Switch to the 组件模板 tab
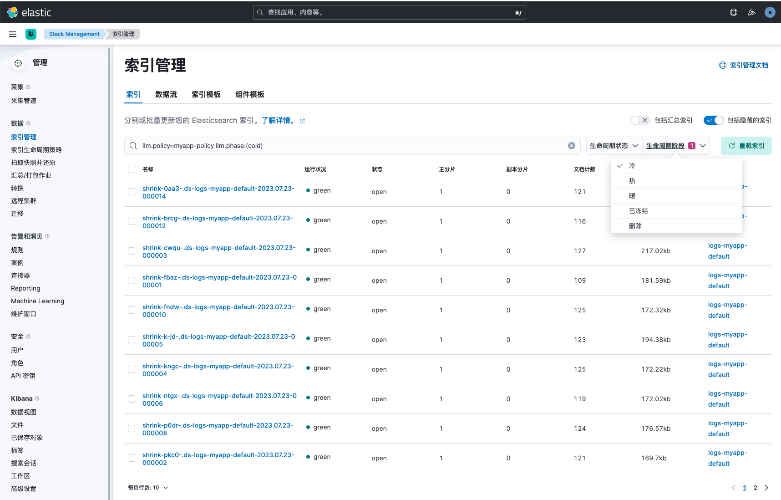This screenshot has height=500, width=781. point(250,94)
